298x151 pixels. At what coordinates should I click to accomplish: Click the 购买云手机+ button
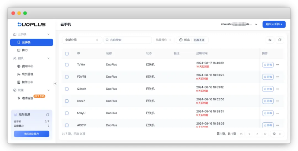(x=274, y=24)
